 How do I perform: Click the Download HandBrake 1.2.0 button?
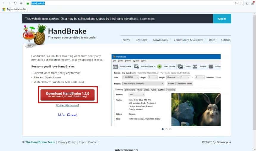click(x=68, y=95)
